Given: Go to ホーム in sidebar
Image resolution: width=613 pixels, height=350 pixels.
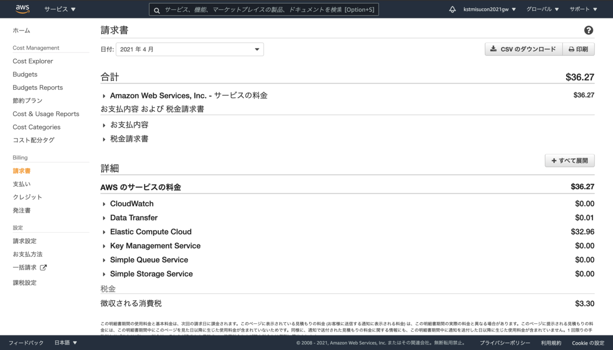Looking at the screenshot, I should pos(21,31).
